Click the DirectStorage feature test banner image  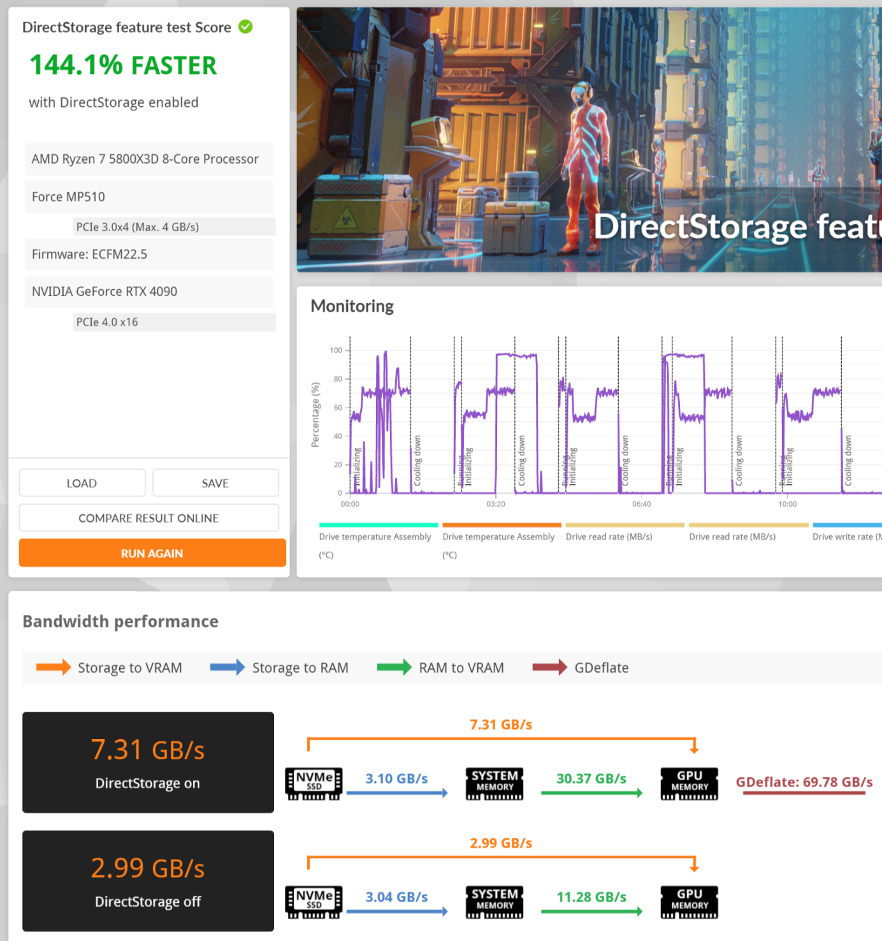coord(589,140)
